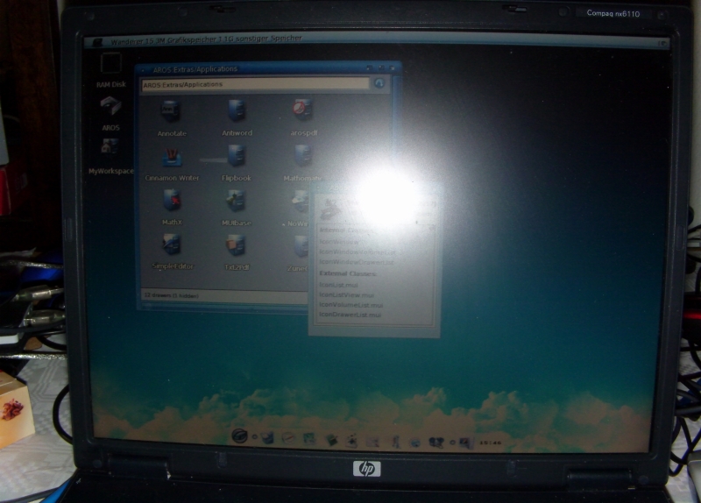Open the SimpleEditor icon

(x=173, y=245)
